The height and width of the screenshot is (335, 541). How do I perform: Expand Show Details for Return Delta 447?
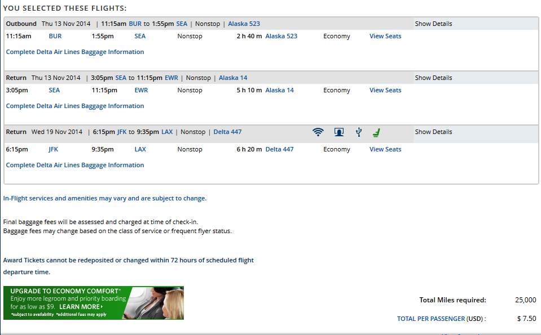(x=433, y=132)
